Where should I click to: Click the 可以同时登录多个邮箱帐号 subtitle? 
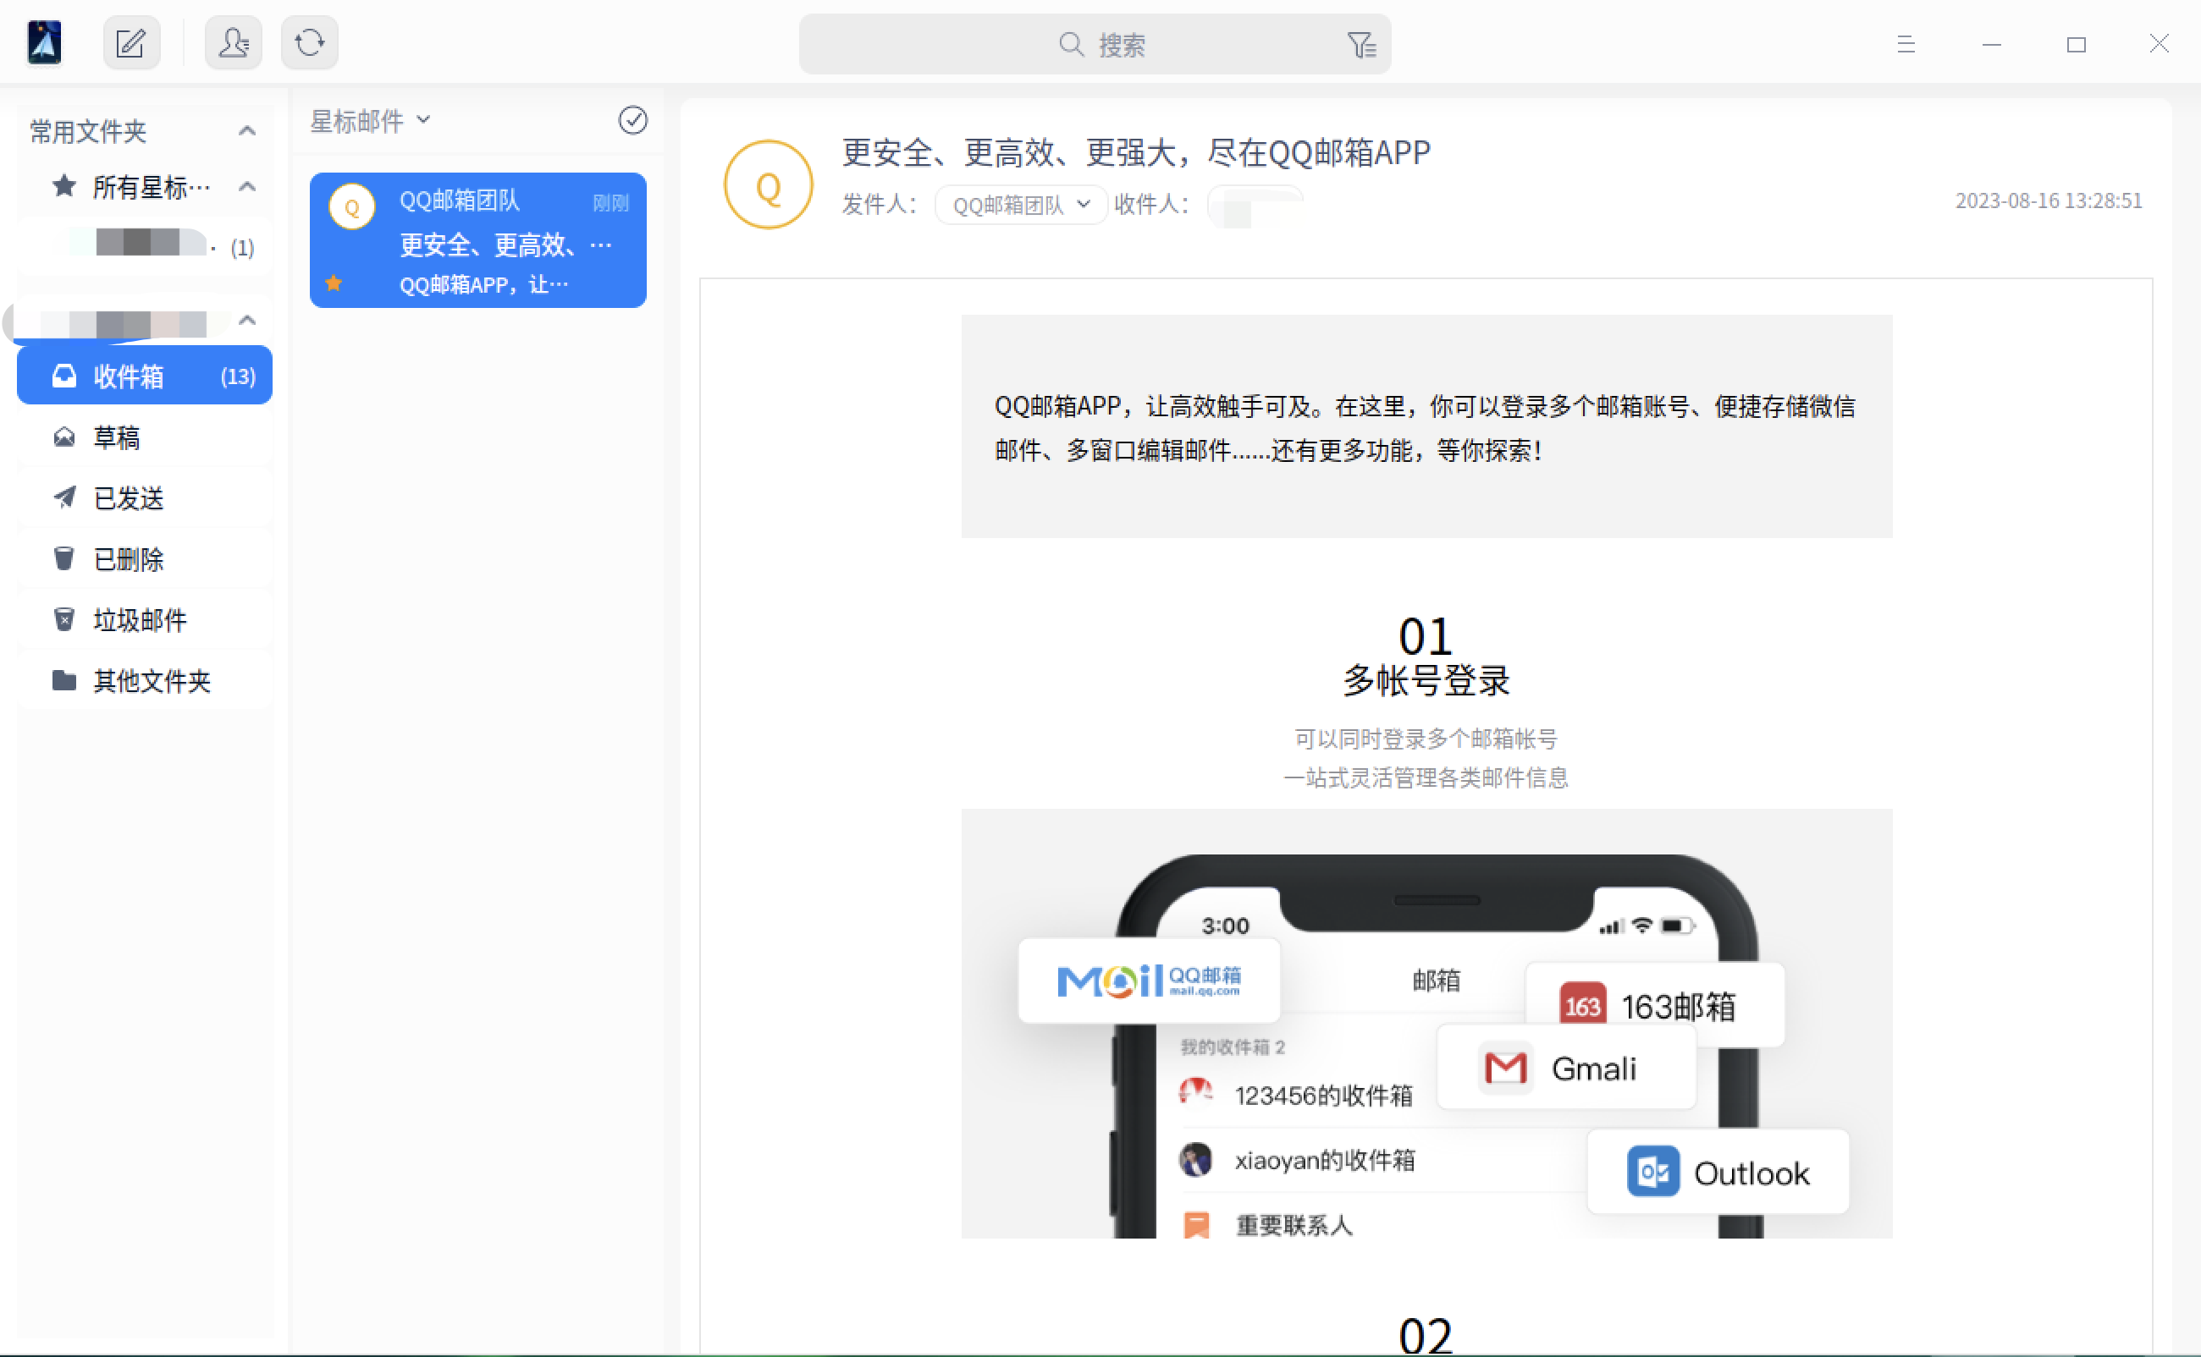(1426, 739)
